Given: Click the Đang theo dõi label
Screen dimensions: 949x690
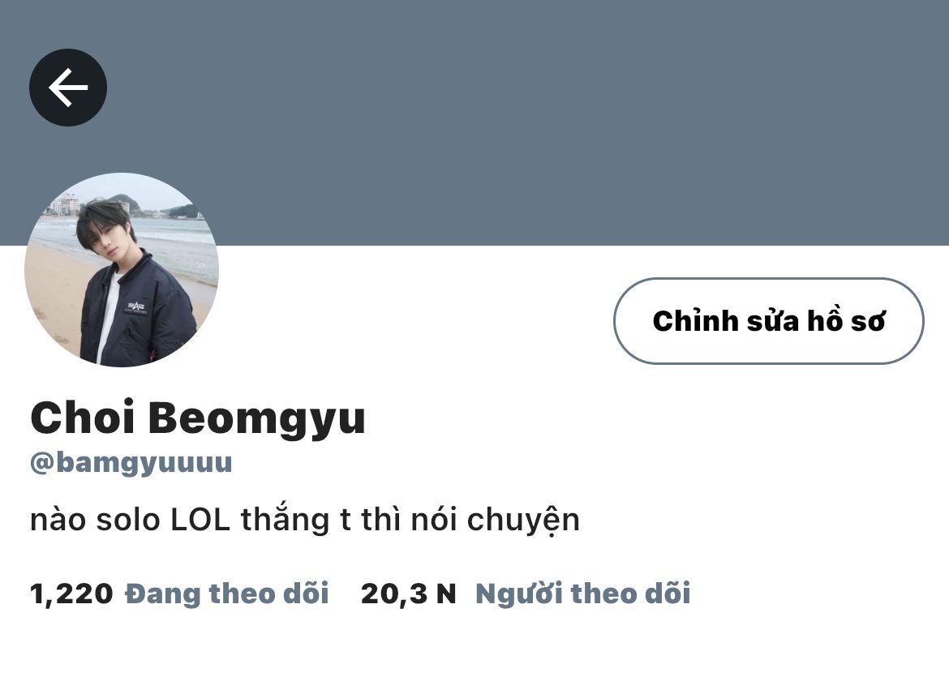Looking at the screenshot, I should [x=227, y=594].
